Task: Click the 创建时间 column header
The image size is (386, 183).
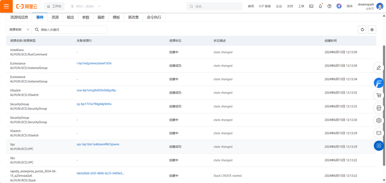Action: coord(331,41)
